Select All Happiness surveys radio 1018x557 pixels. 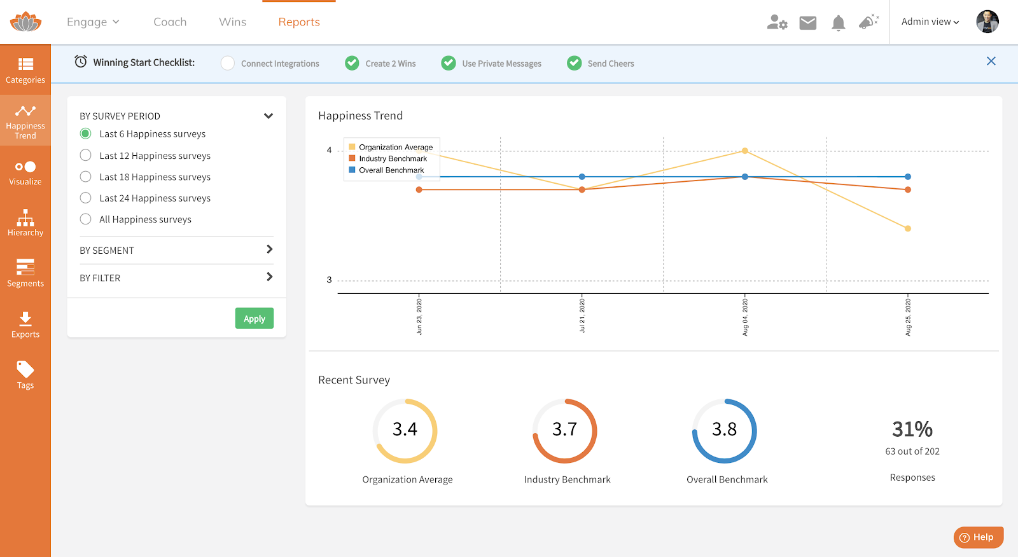coord(85,219)
